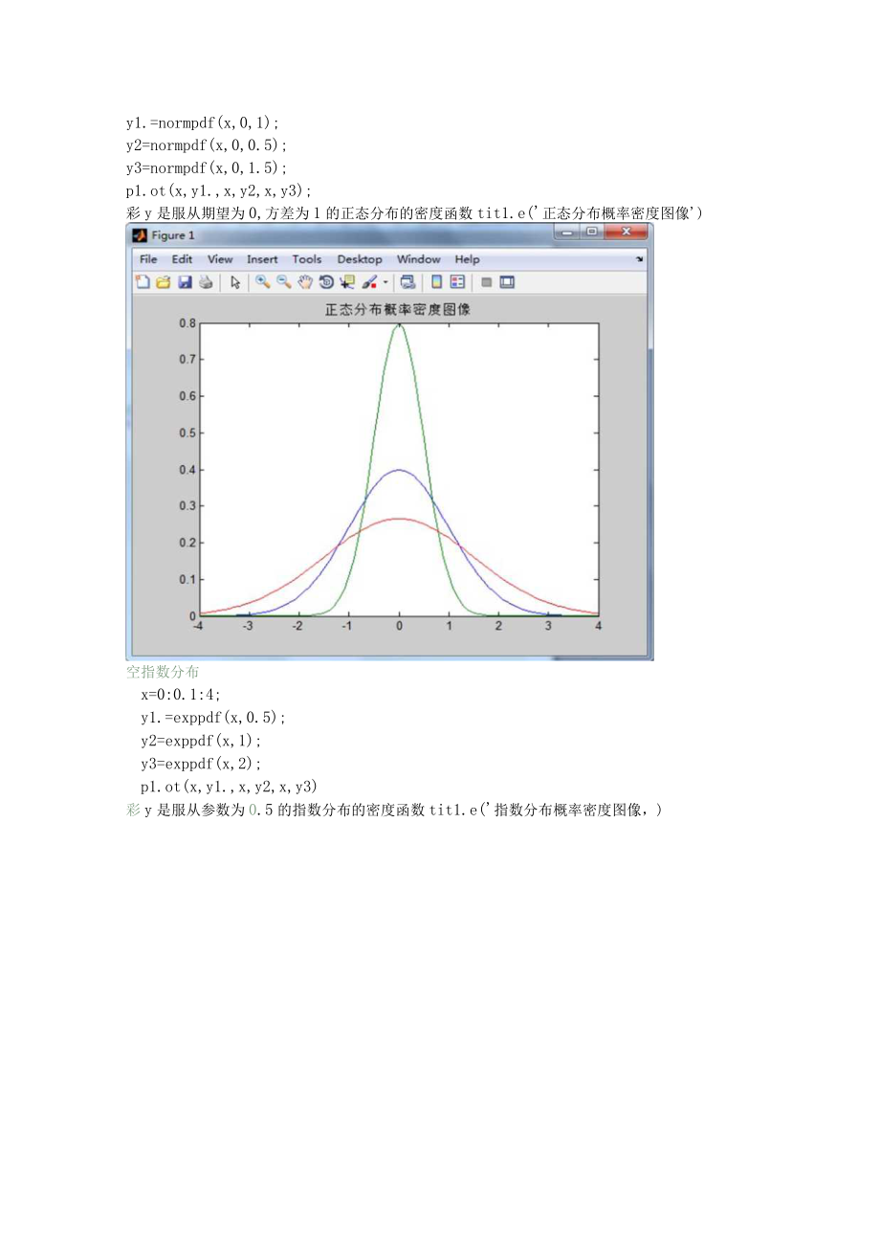Show plot tools and dock figure
Image resolution: width=880 pixels, height=1245 pixels.
pyautogui.click(x=506, y=281)
